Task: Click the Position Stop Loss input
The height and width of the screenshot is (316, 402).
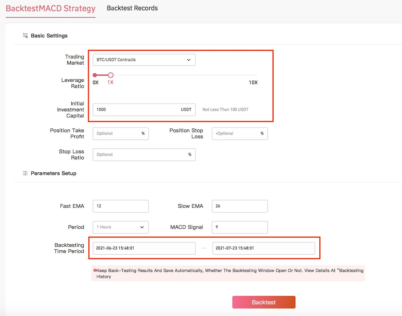Action: (x=240, y=133)
